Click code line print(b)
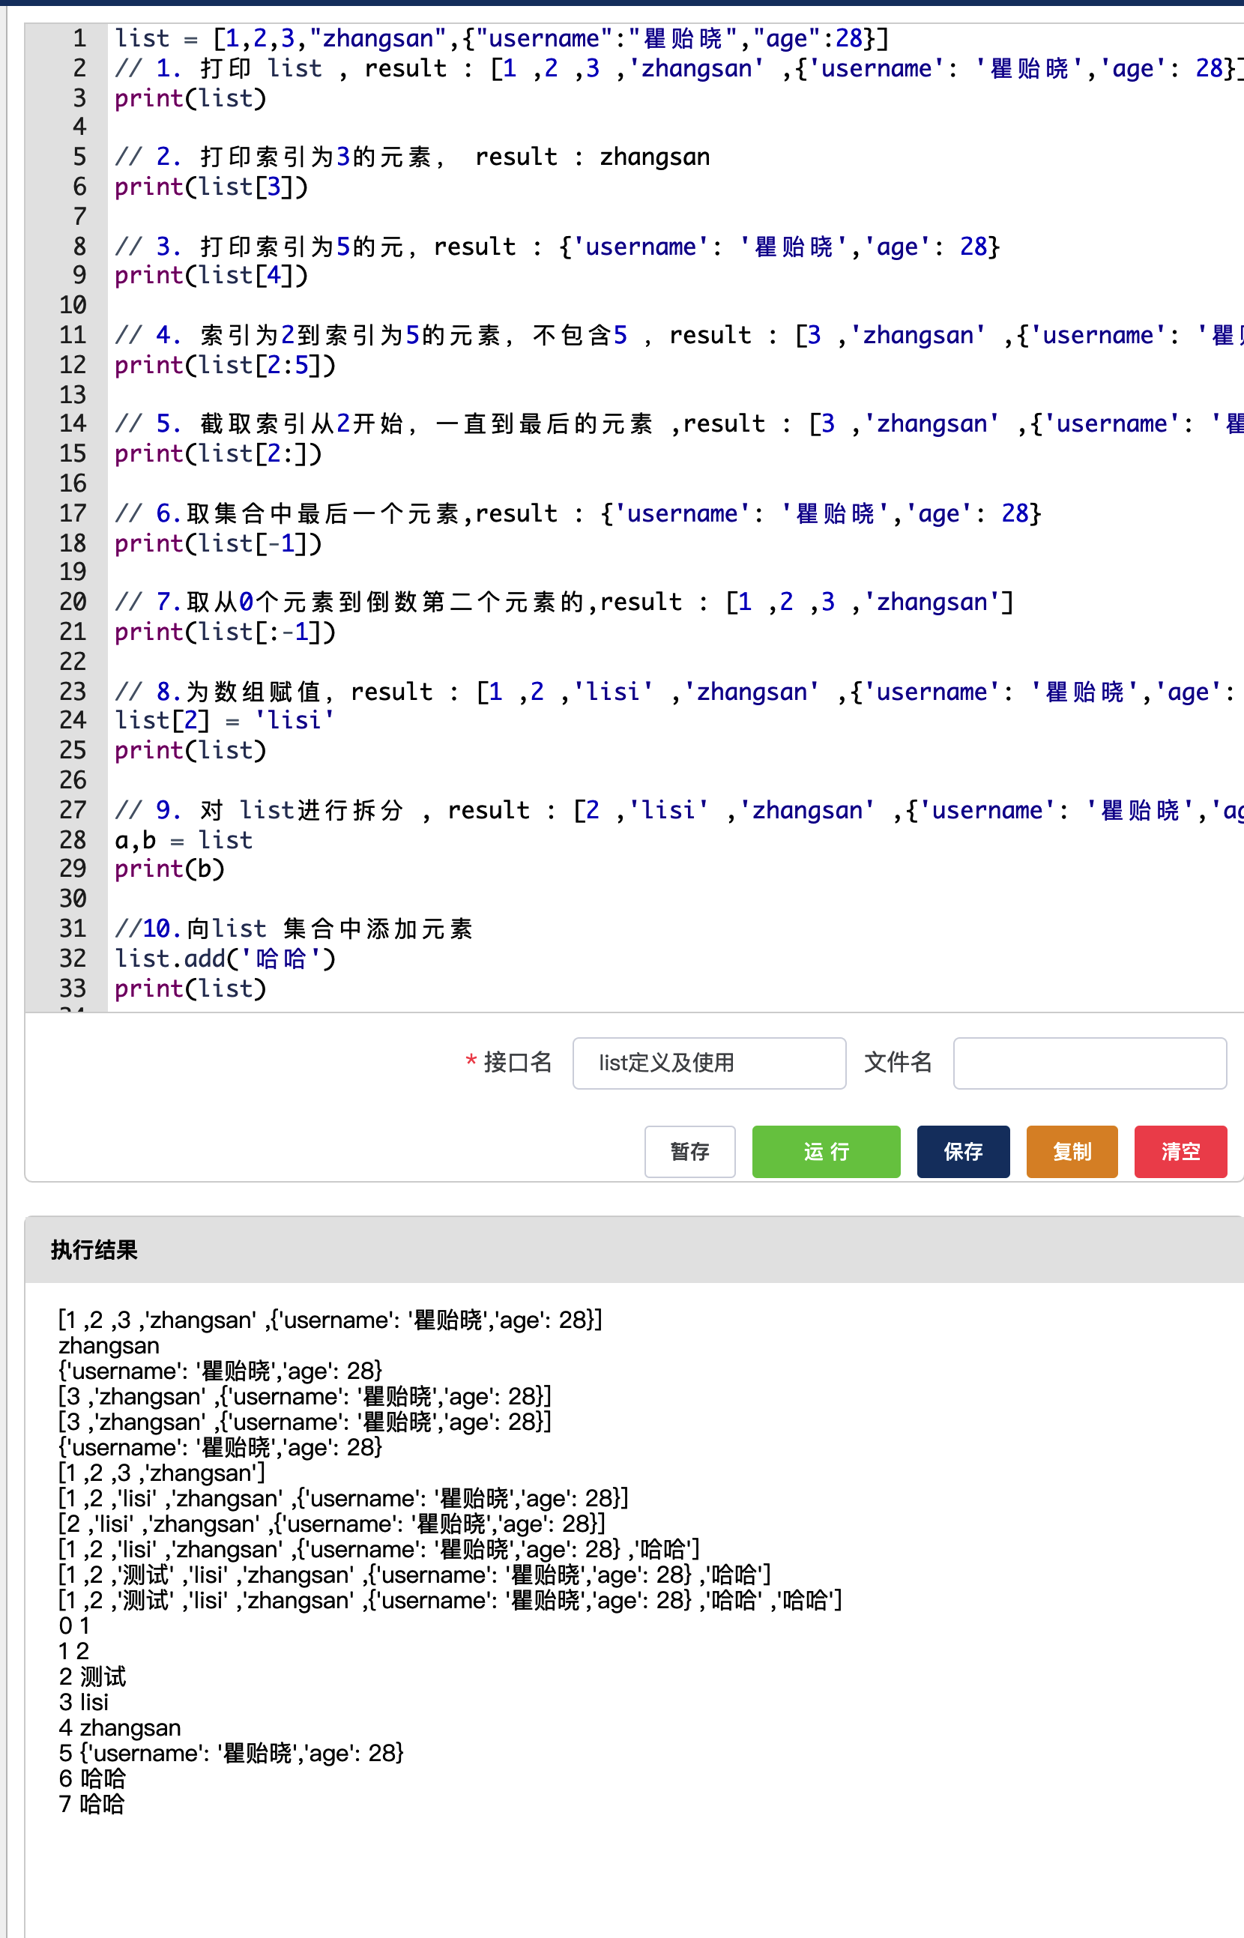The width and height of the screenshot is (1244, 1938). (169, 869)
